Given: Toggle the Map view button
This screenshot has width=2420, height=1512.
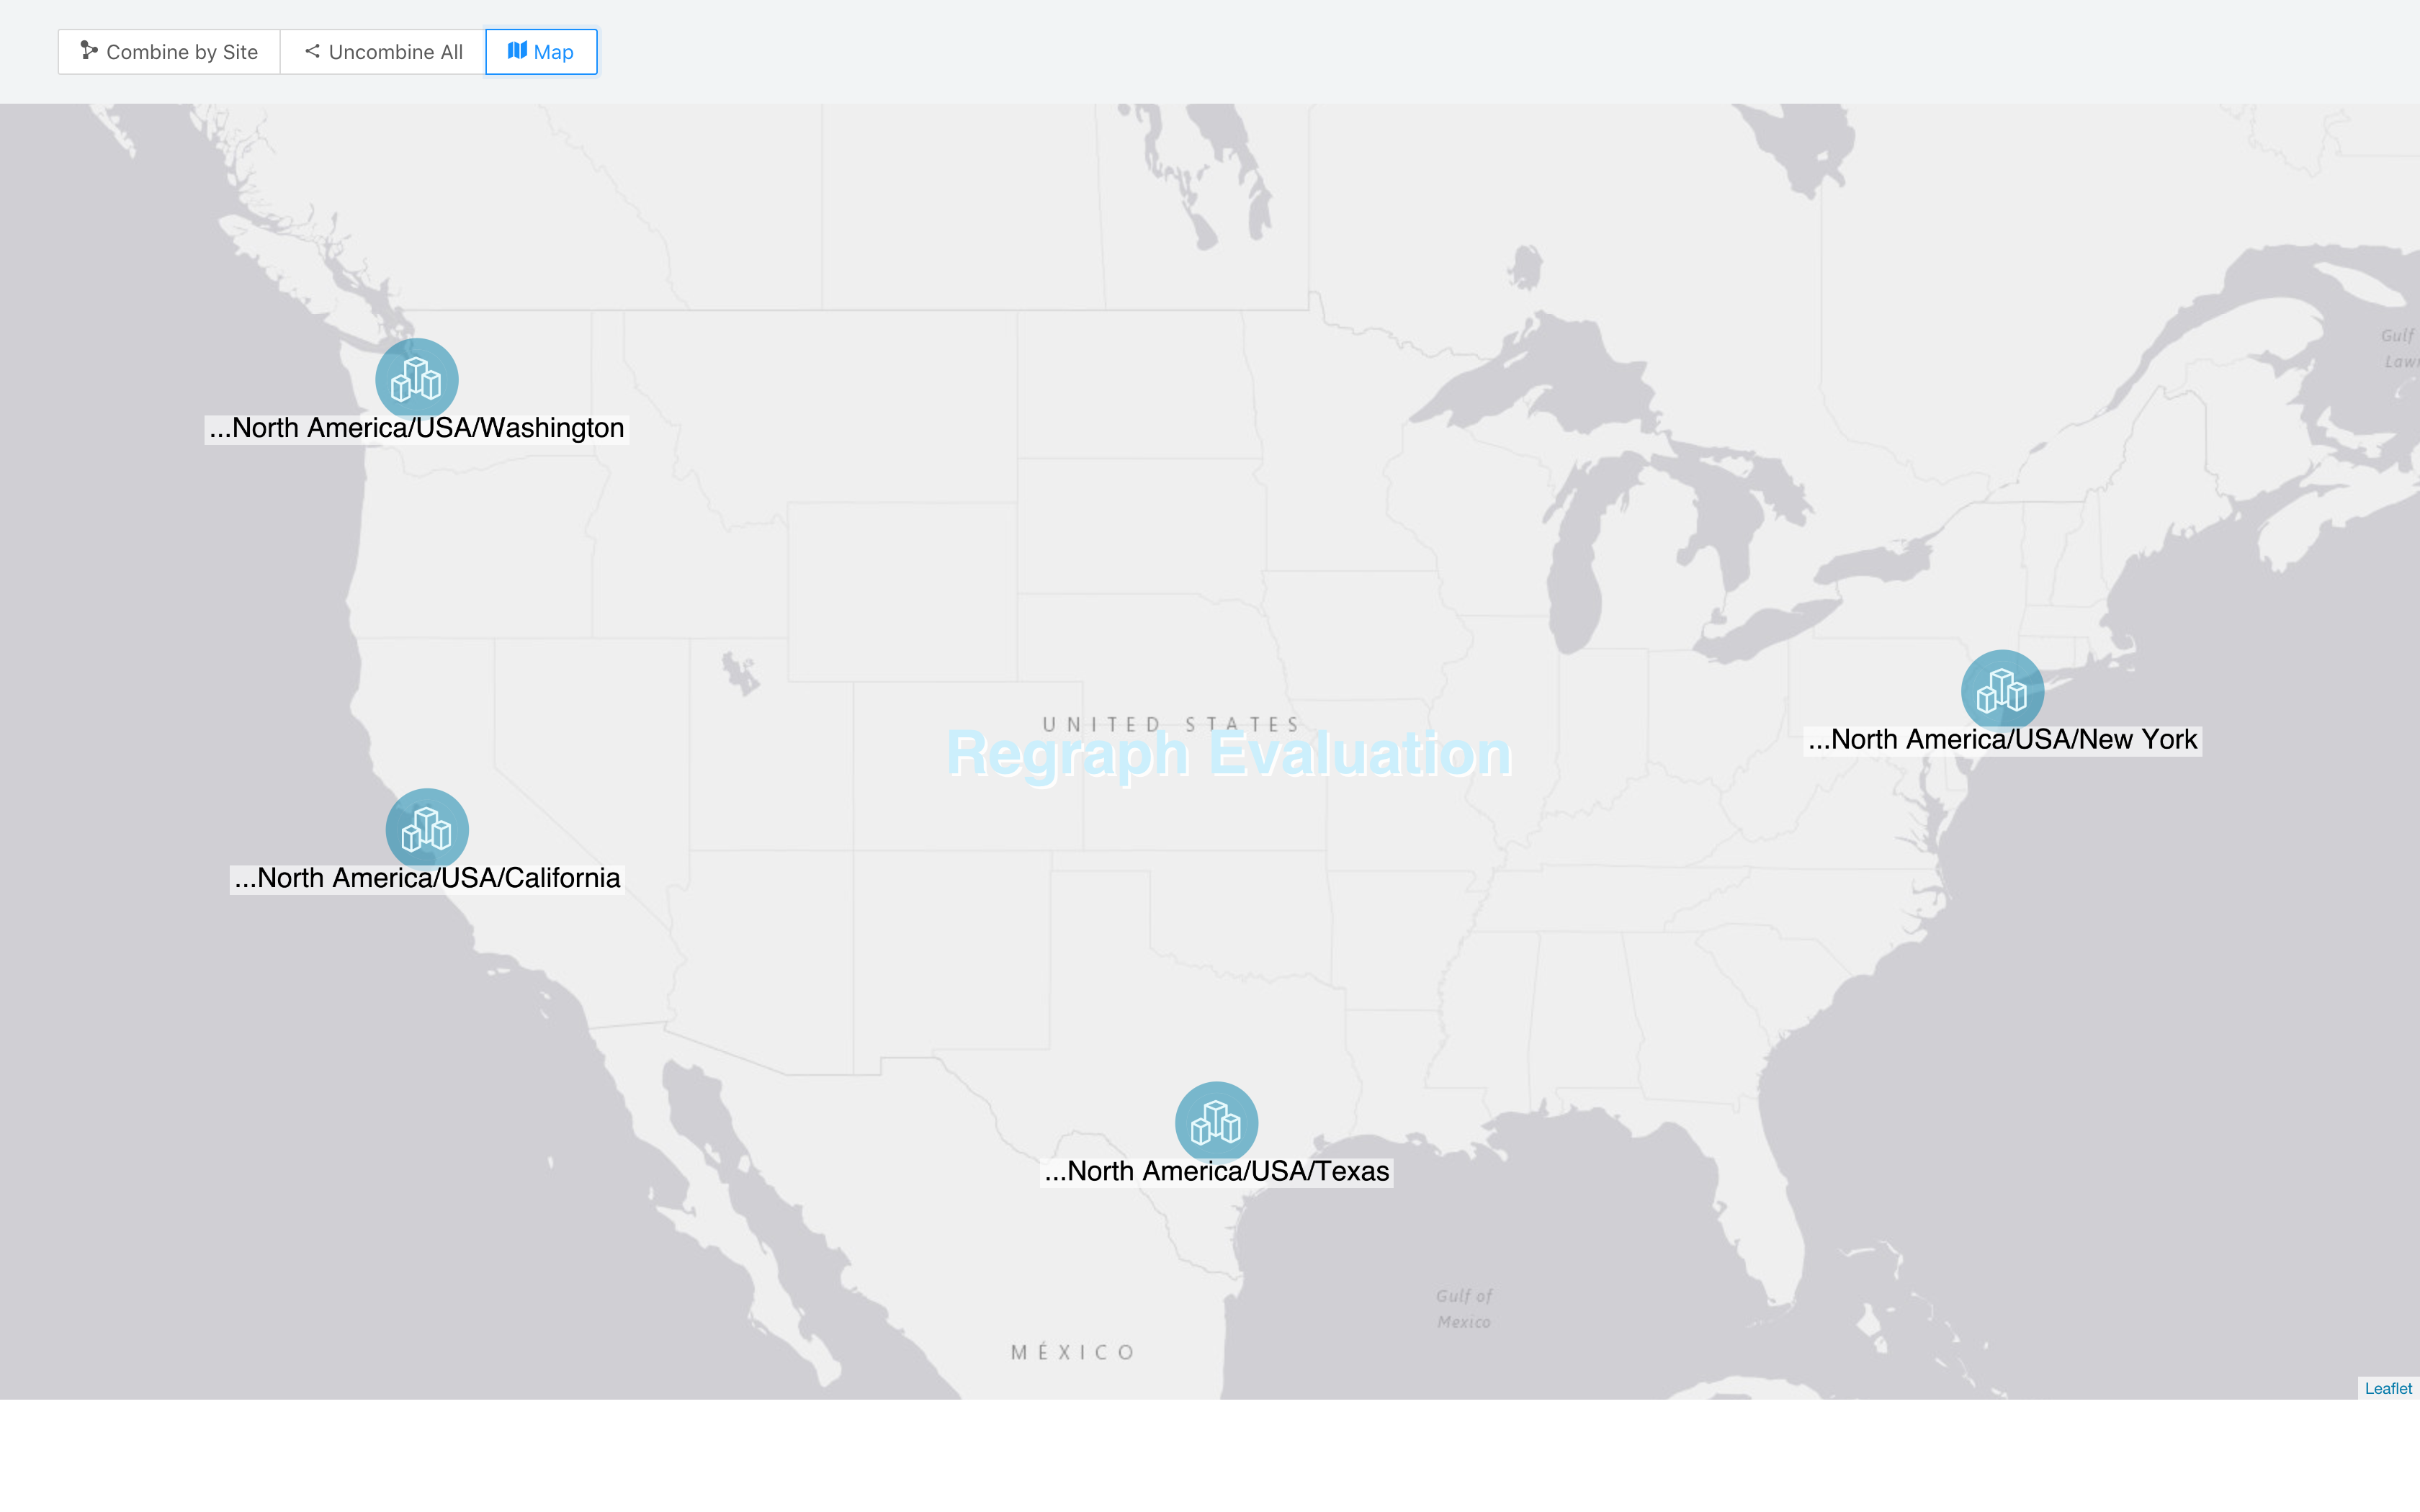Looking at the screenshot, I should tap(541, 52).
